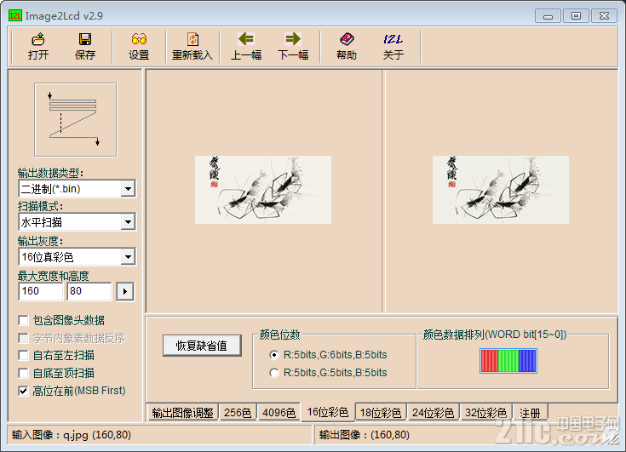Click the output shrimp painting preview

pos(501,190)
